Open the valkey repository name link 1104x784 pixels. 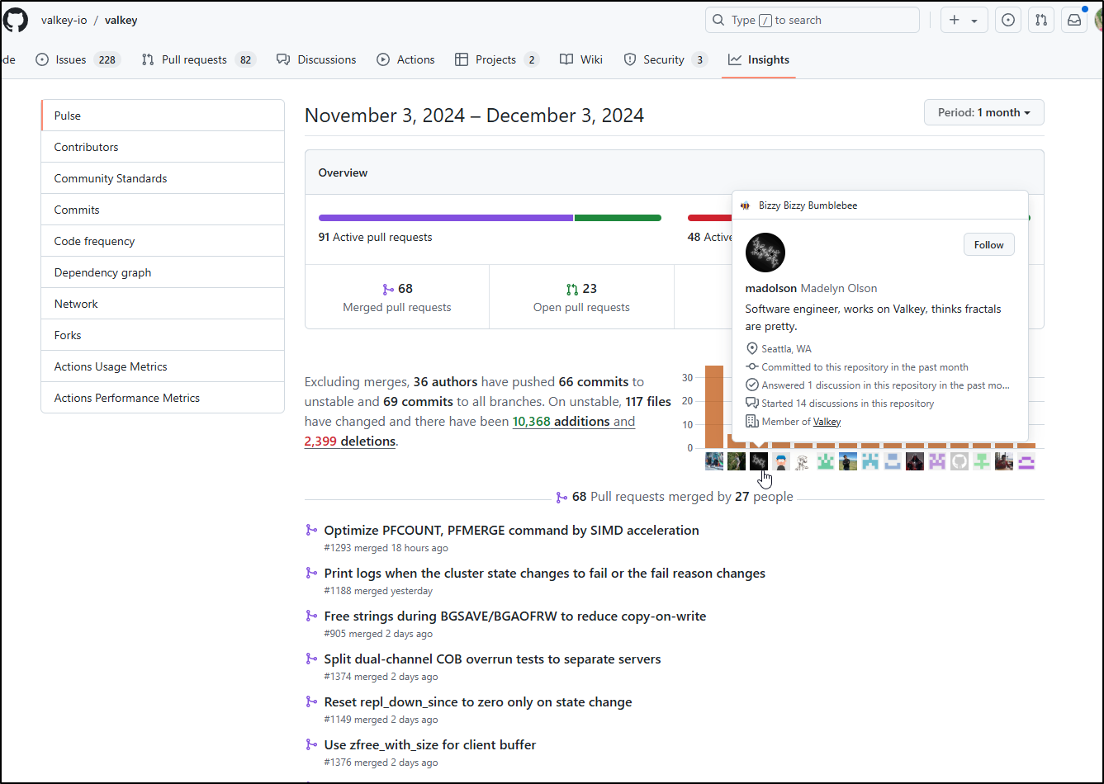[121, 20]
